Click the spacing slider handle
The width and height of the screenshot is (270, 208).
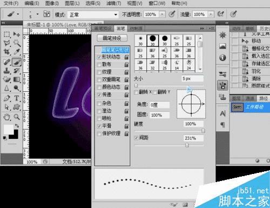click(x=187, y=145)
